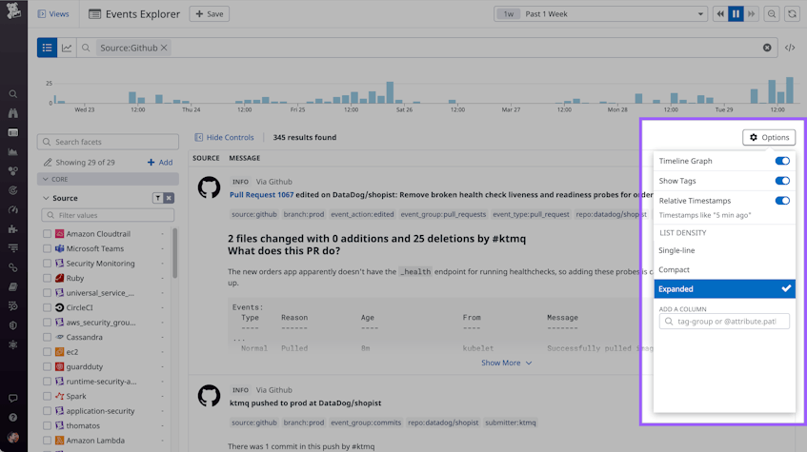Click the GitHub logo of the Pull Request event
The width and height of the screenshot is (807, 452).
point(209,187)
